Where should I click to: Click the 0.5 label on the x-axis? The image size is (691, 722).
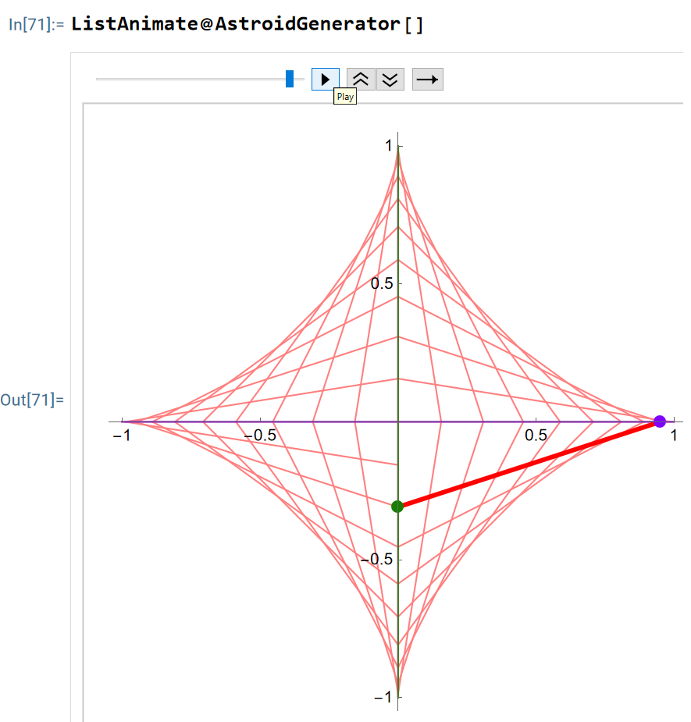click(x=536, y=435)
